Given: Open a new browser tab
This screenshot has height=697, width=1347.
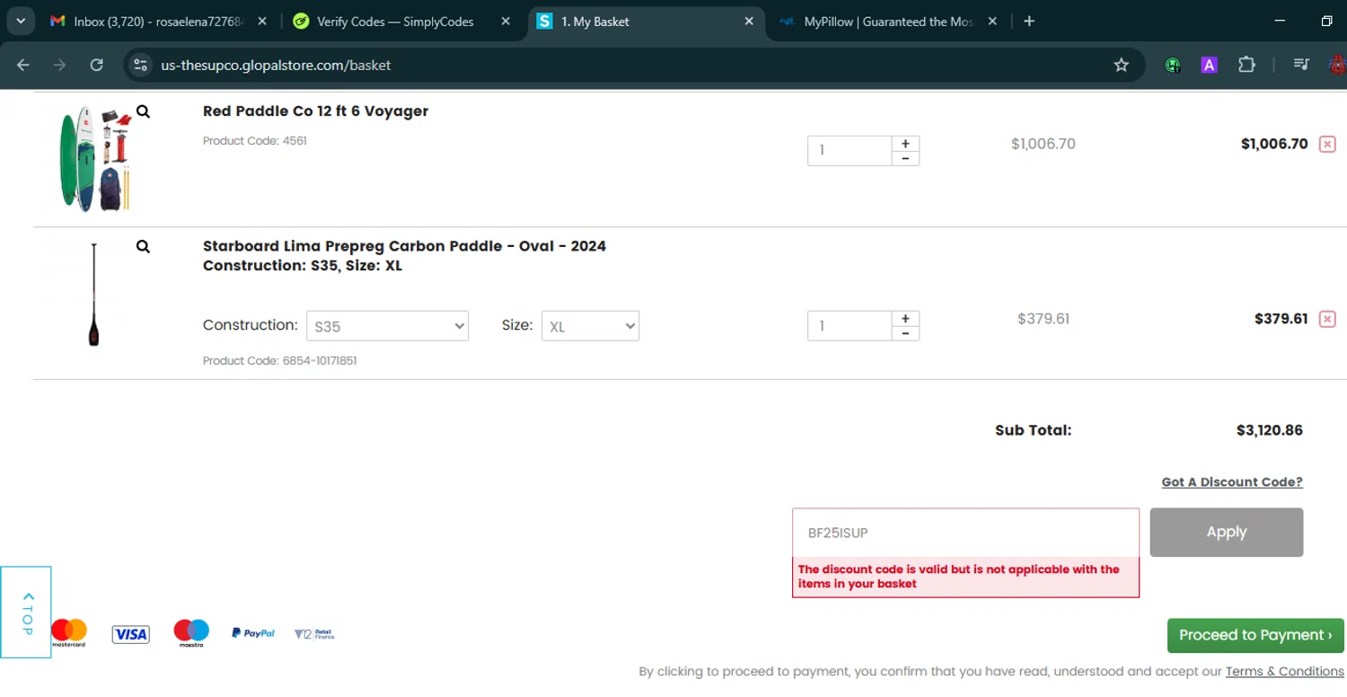Looking at the screenshot, I should pyautogui.click(x=1029, y=21).
